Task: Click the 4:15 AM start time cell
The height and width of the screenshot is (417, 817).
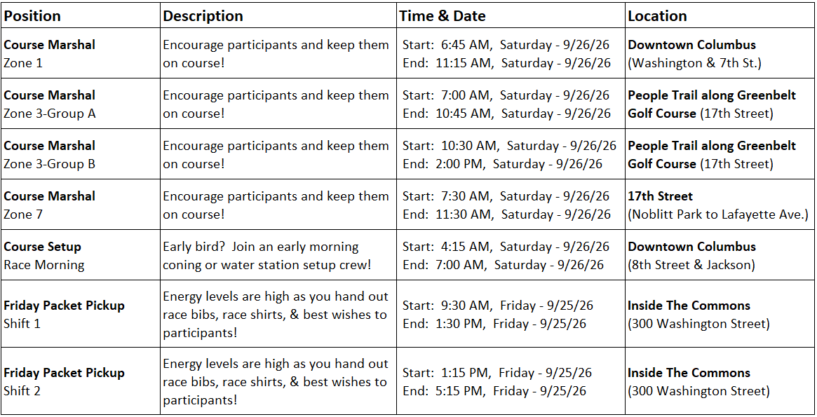Action: 511,255
